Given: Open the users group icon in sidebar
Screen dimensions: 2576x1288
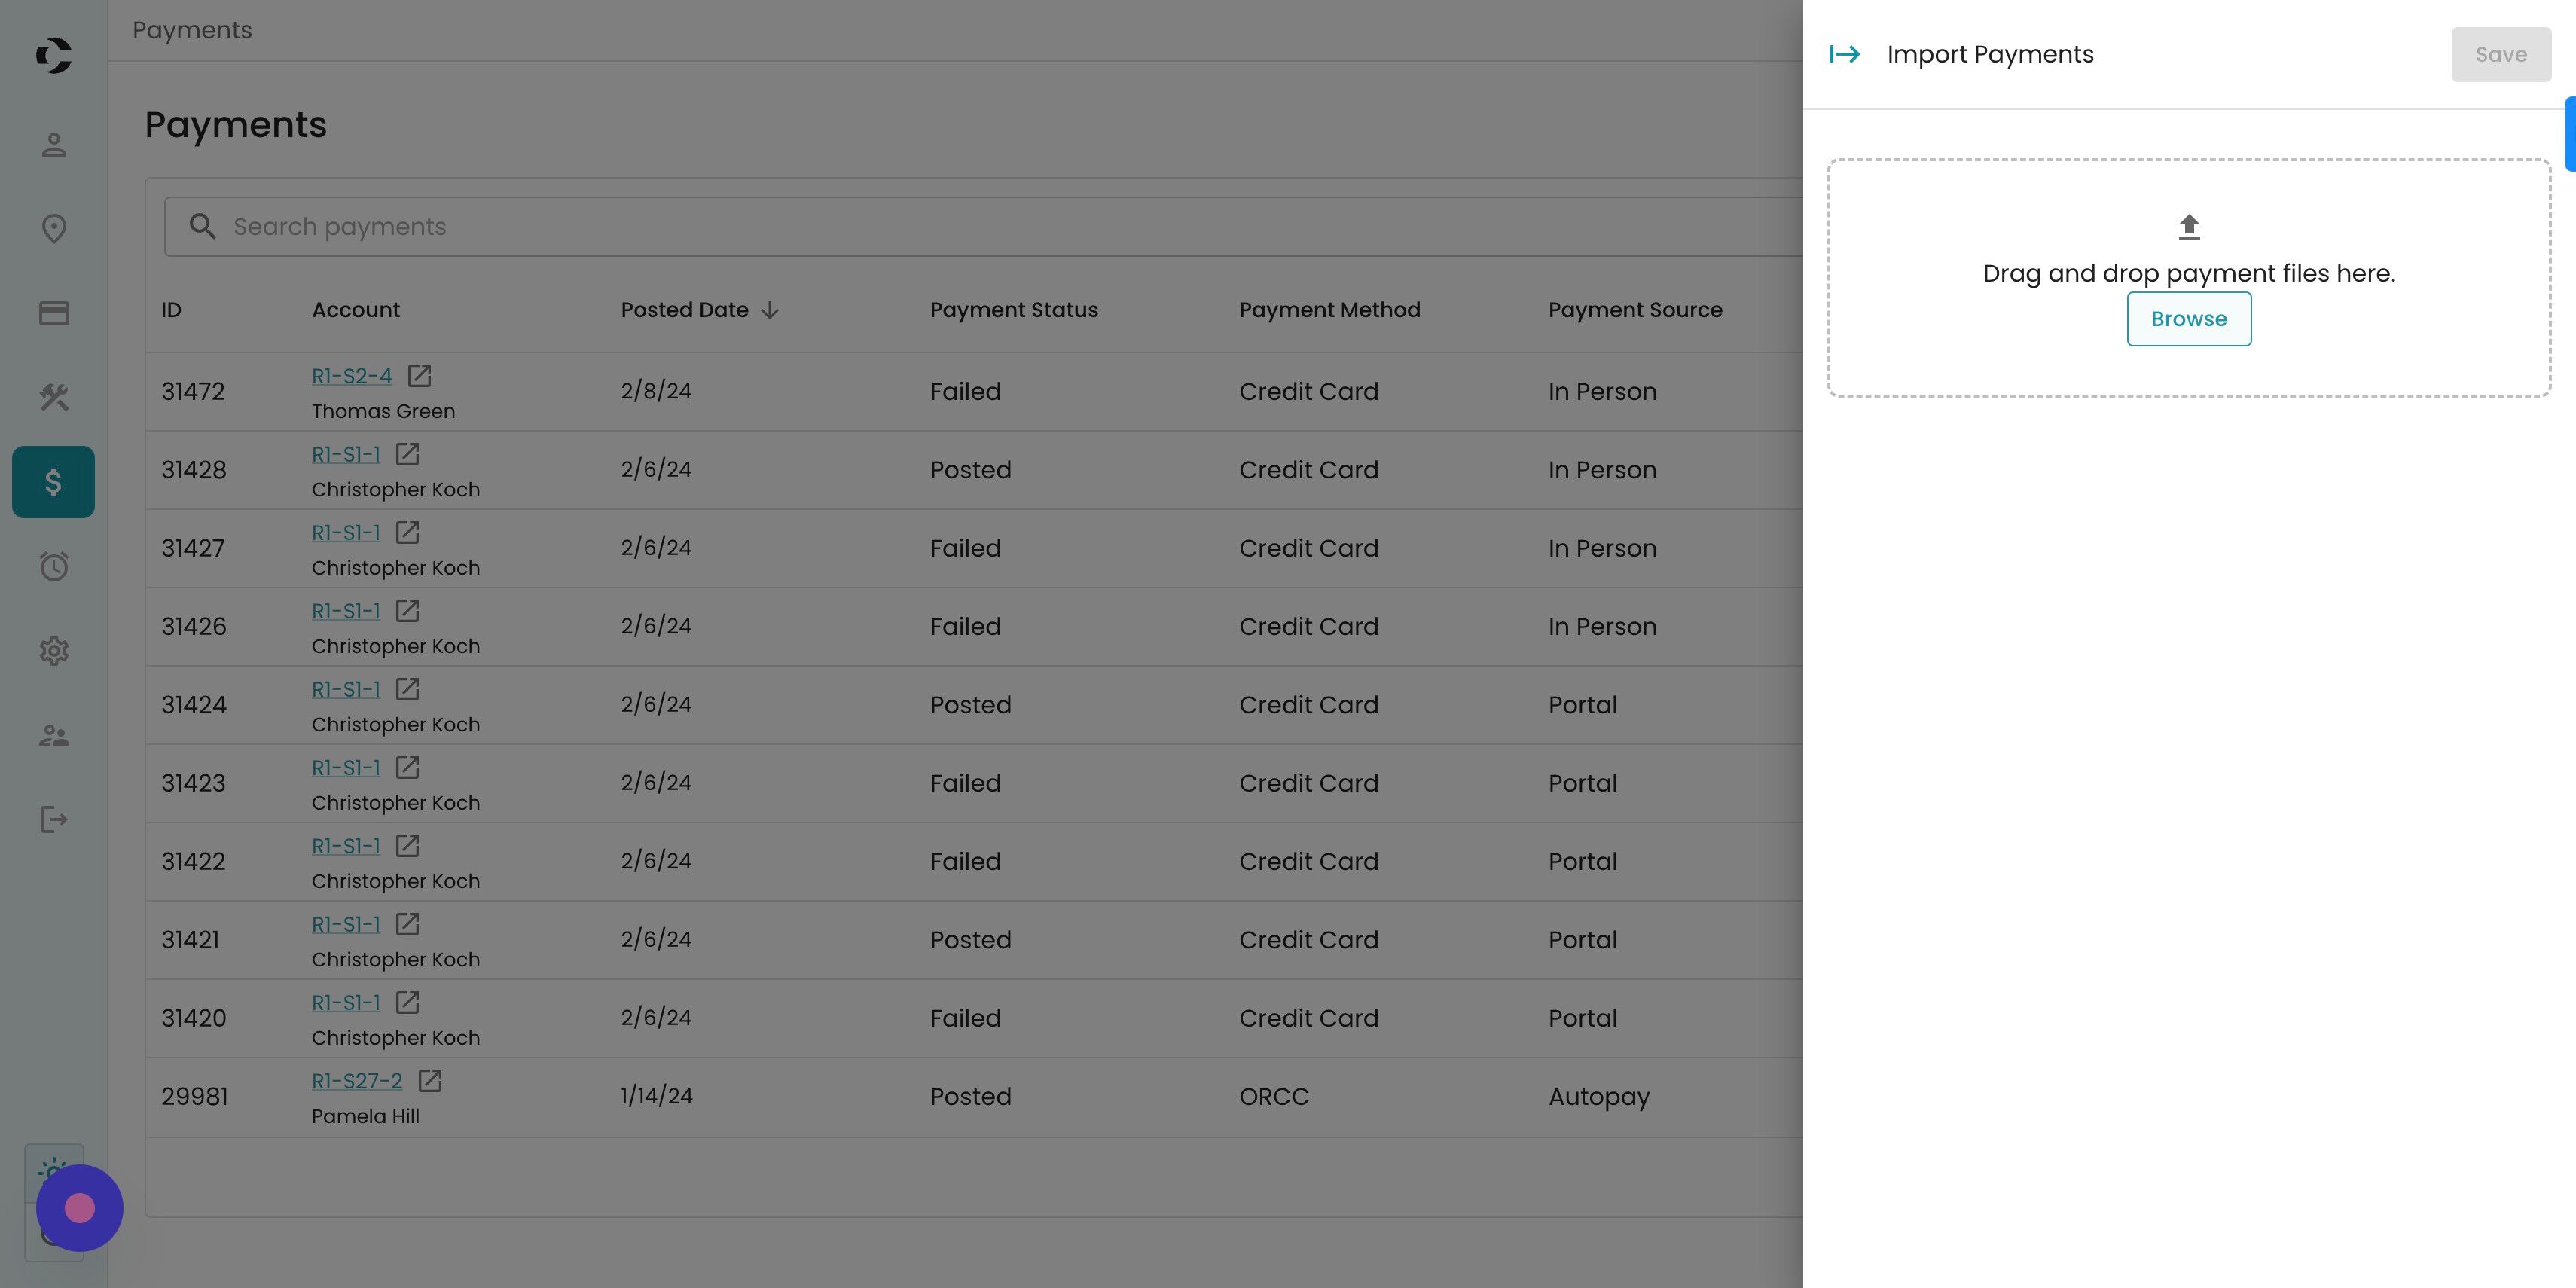Looking at the screenshot, I should (54, 736).
